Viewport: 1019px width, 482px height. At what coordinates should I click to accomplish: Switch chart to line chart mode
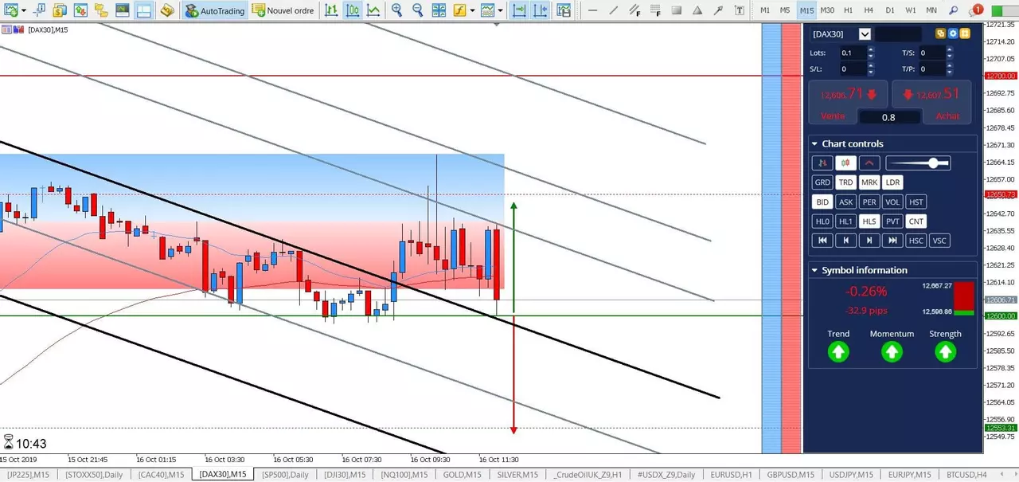pos(373,10)
